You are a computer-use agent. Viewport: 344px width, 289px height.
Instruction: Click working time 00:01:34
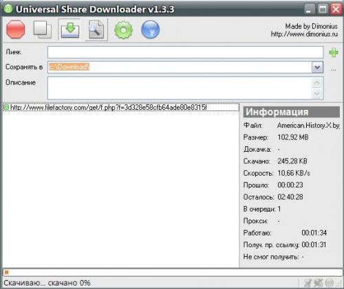[314, 233]
